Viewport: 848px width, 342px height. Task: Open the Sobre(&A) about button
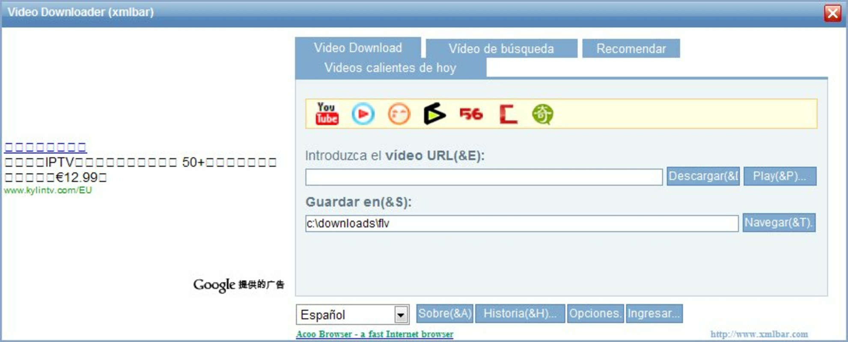coord(445,313)
